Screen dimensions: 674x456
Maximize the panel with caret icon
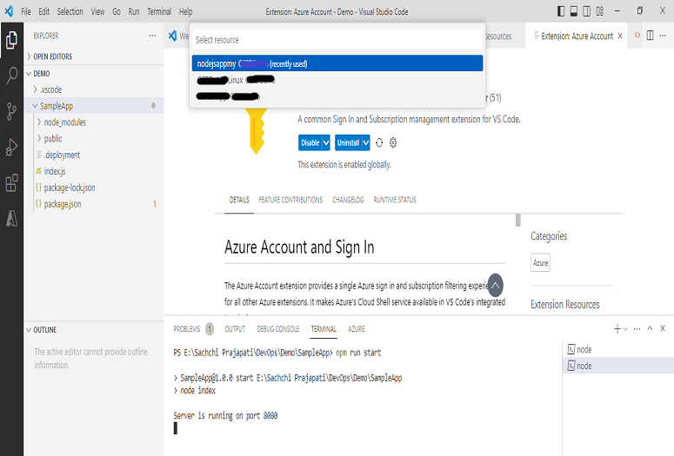click(x=650, y=328)
